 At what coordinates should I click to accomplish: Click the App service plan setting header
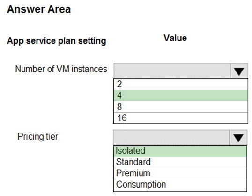click(57, 41)
